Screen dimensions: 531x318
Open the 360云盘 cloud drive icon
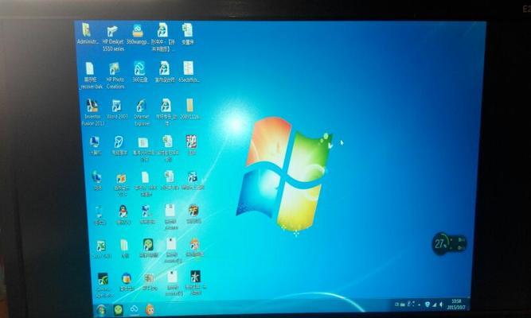pos(139,72)
